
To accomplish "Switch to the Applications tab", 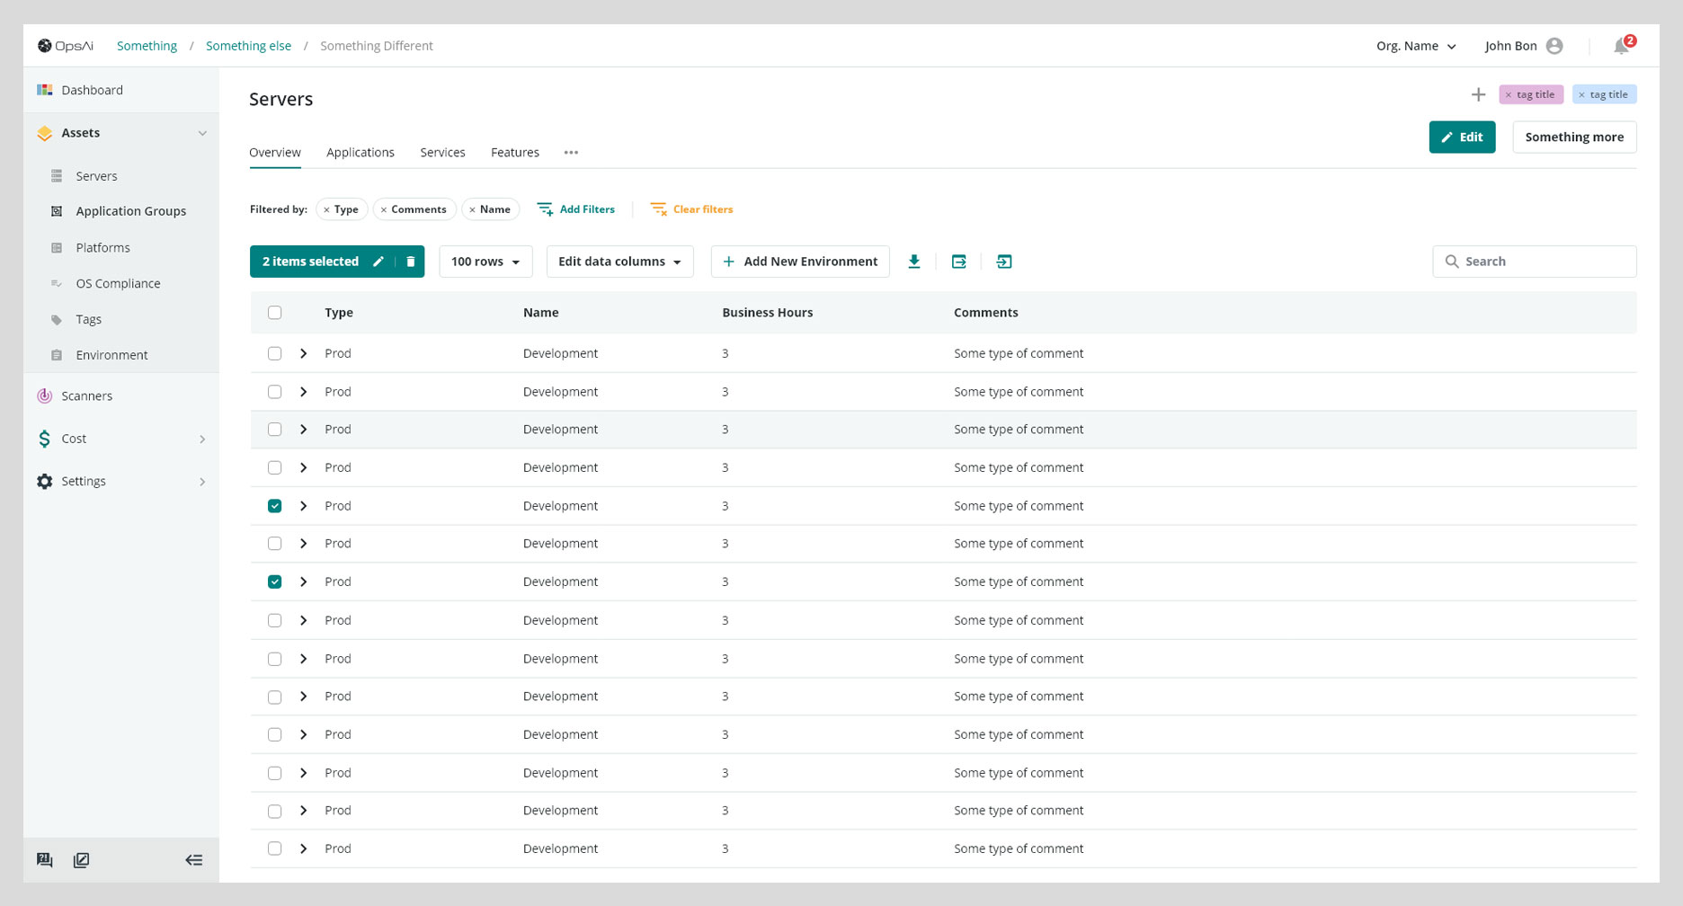I will tap(360, 153).
